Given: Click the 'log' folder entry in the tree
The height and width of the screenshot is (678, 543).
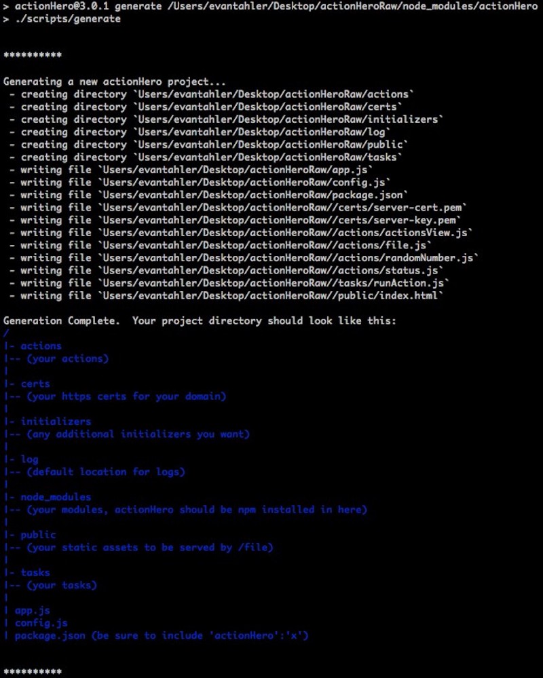Looking at the screenshot, I should (21, 459).
